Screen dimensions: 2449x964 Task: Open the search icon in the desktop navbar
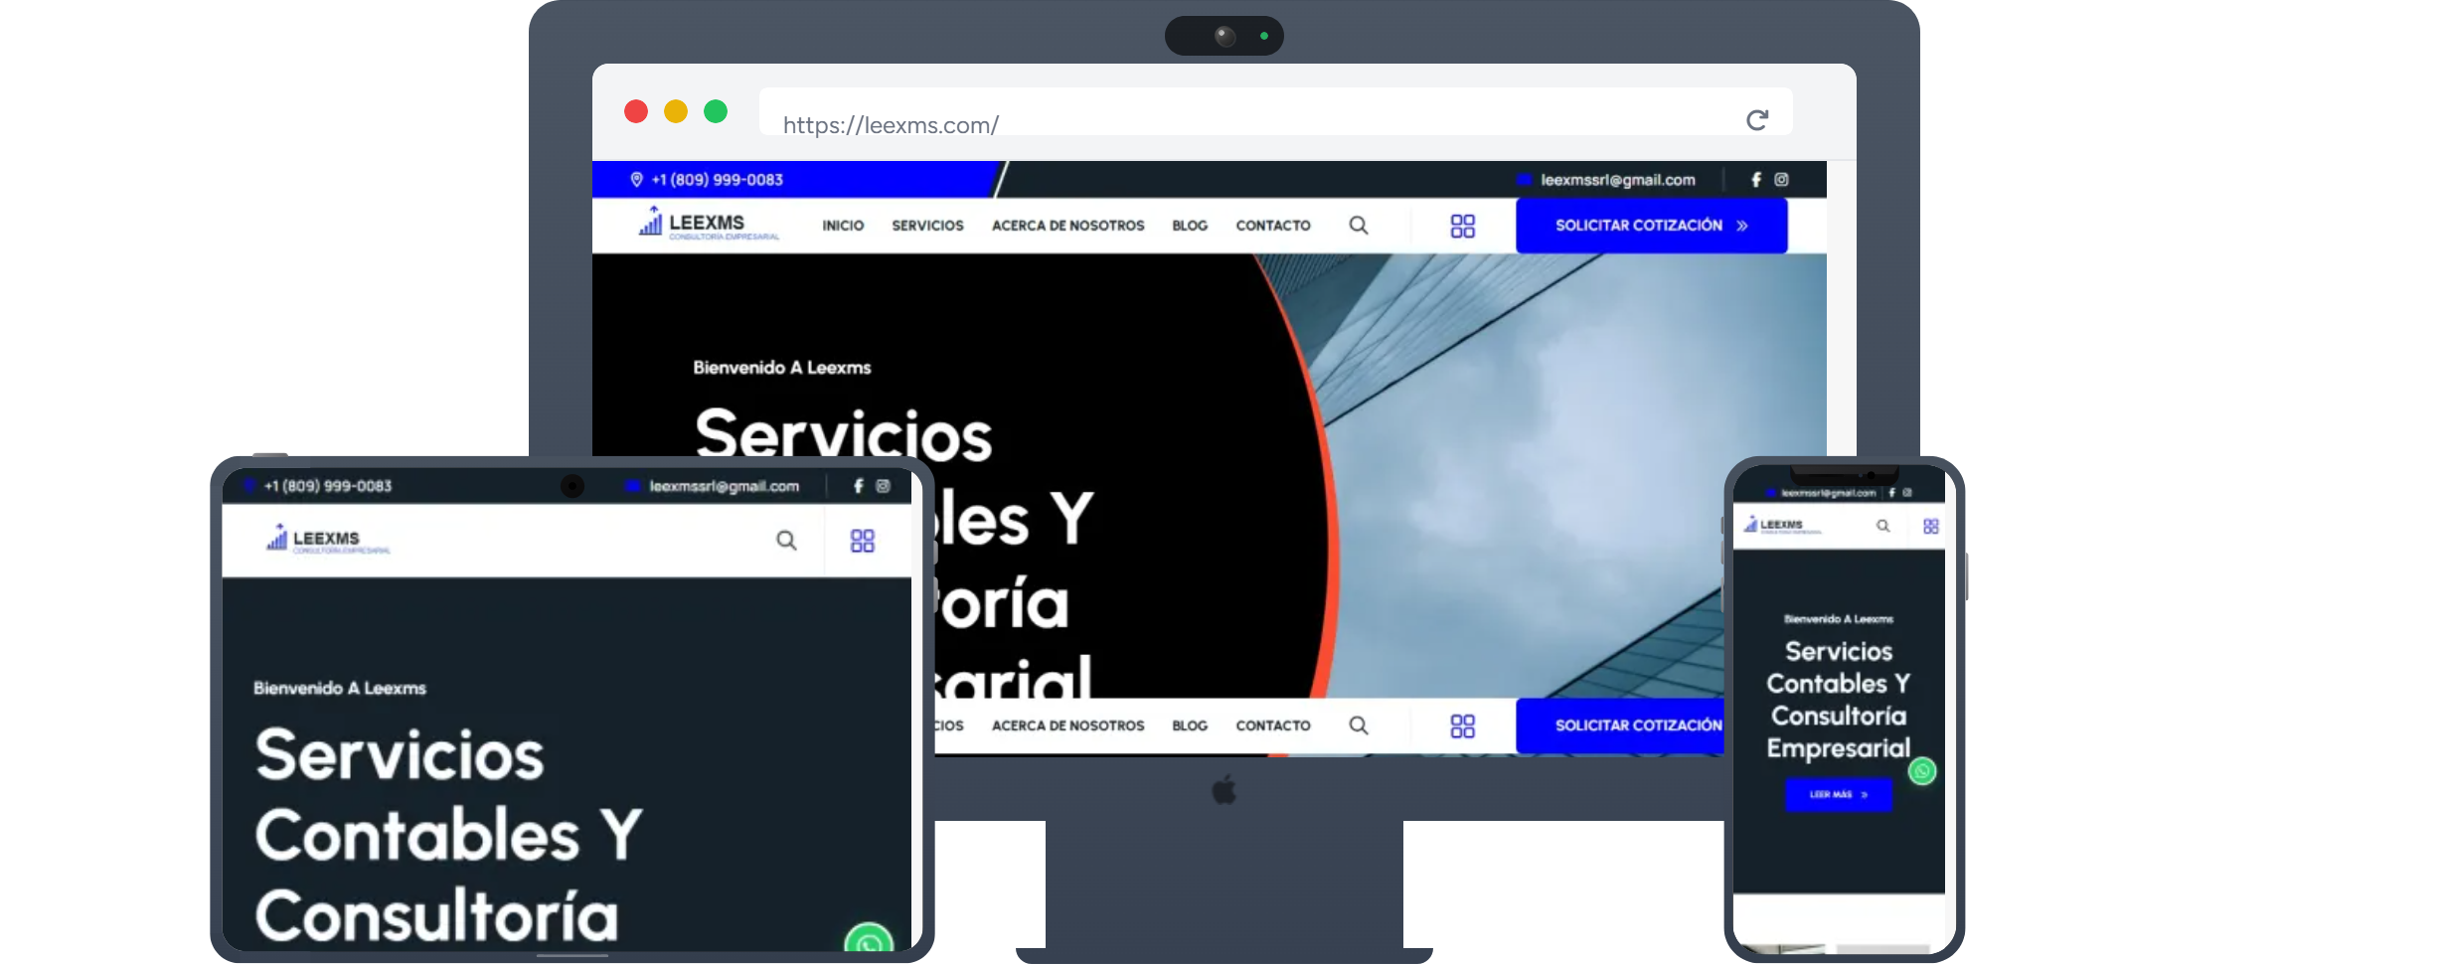[x=1359, y=226]
